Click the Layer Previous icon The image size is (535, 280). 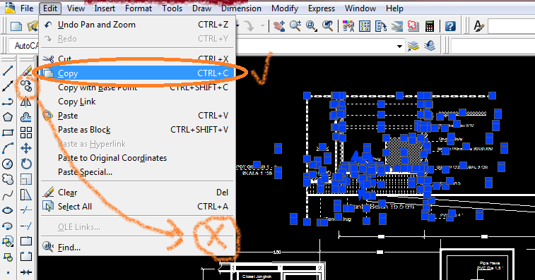pos(430,46)
